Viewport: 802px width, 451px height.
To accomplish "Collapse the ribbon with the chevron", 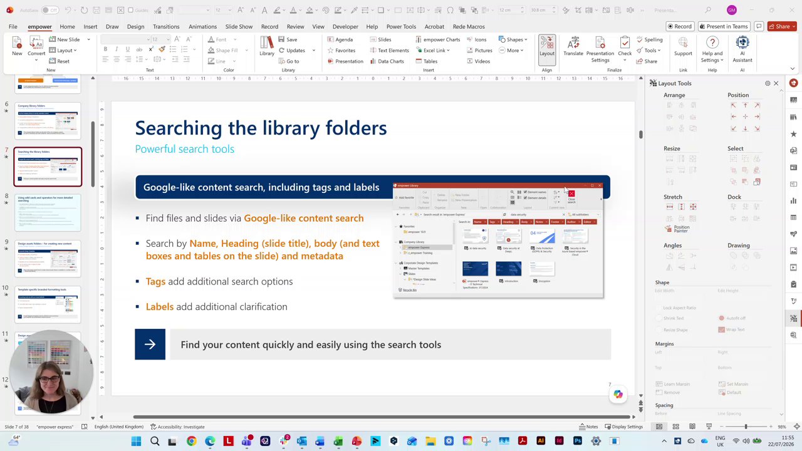I will [x=793, y=70].
